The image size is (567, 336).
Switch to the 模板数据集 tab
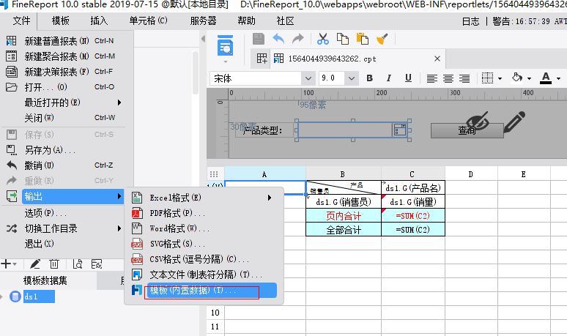click(45, 280)
